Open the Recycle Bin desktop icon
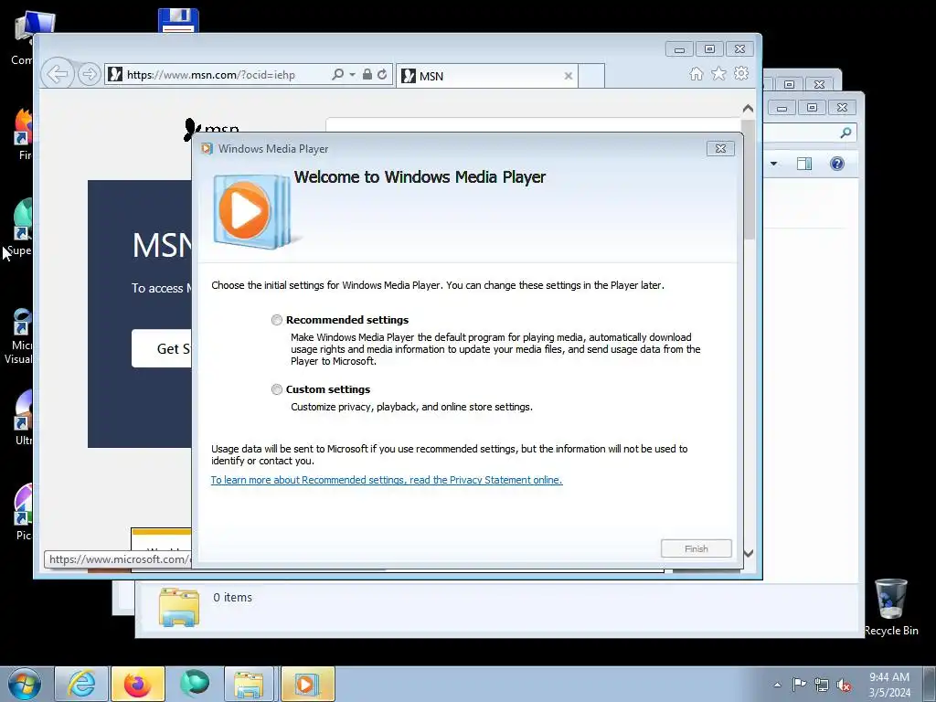Screen dimensions: 936x702 coord(891,607)
